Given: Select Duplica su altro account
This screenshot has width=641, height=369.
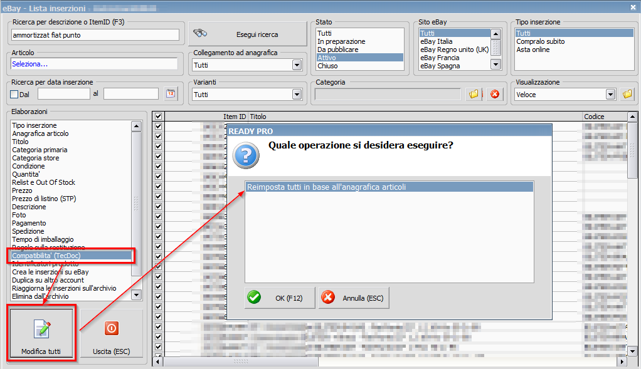Looking at the screenshot, I should point(71,281).
